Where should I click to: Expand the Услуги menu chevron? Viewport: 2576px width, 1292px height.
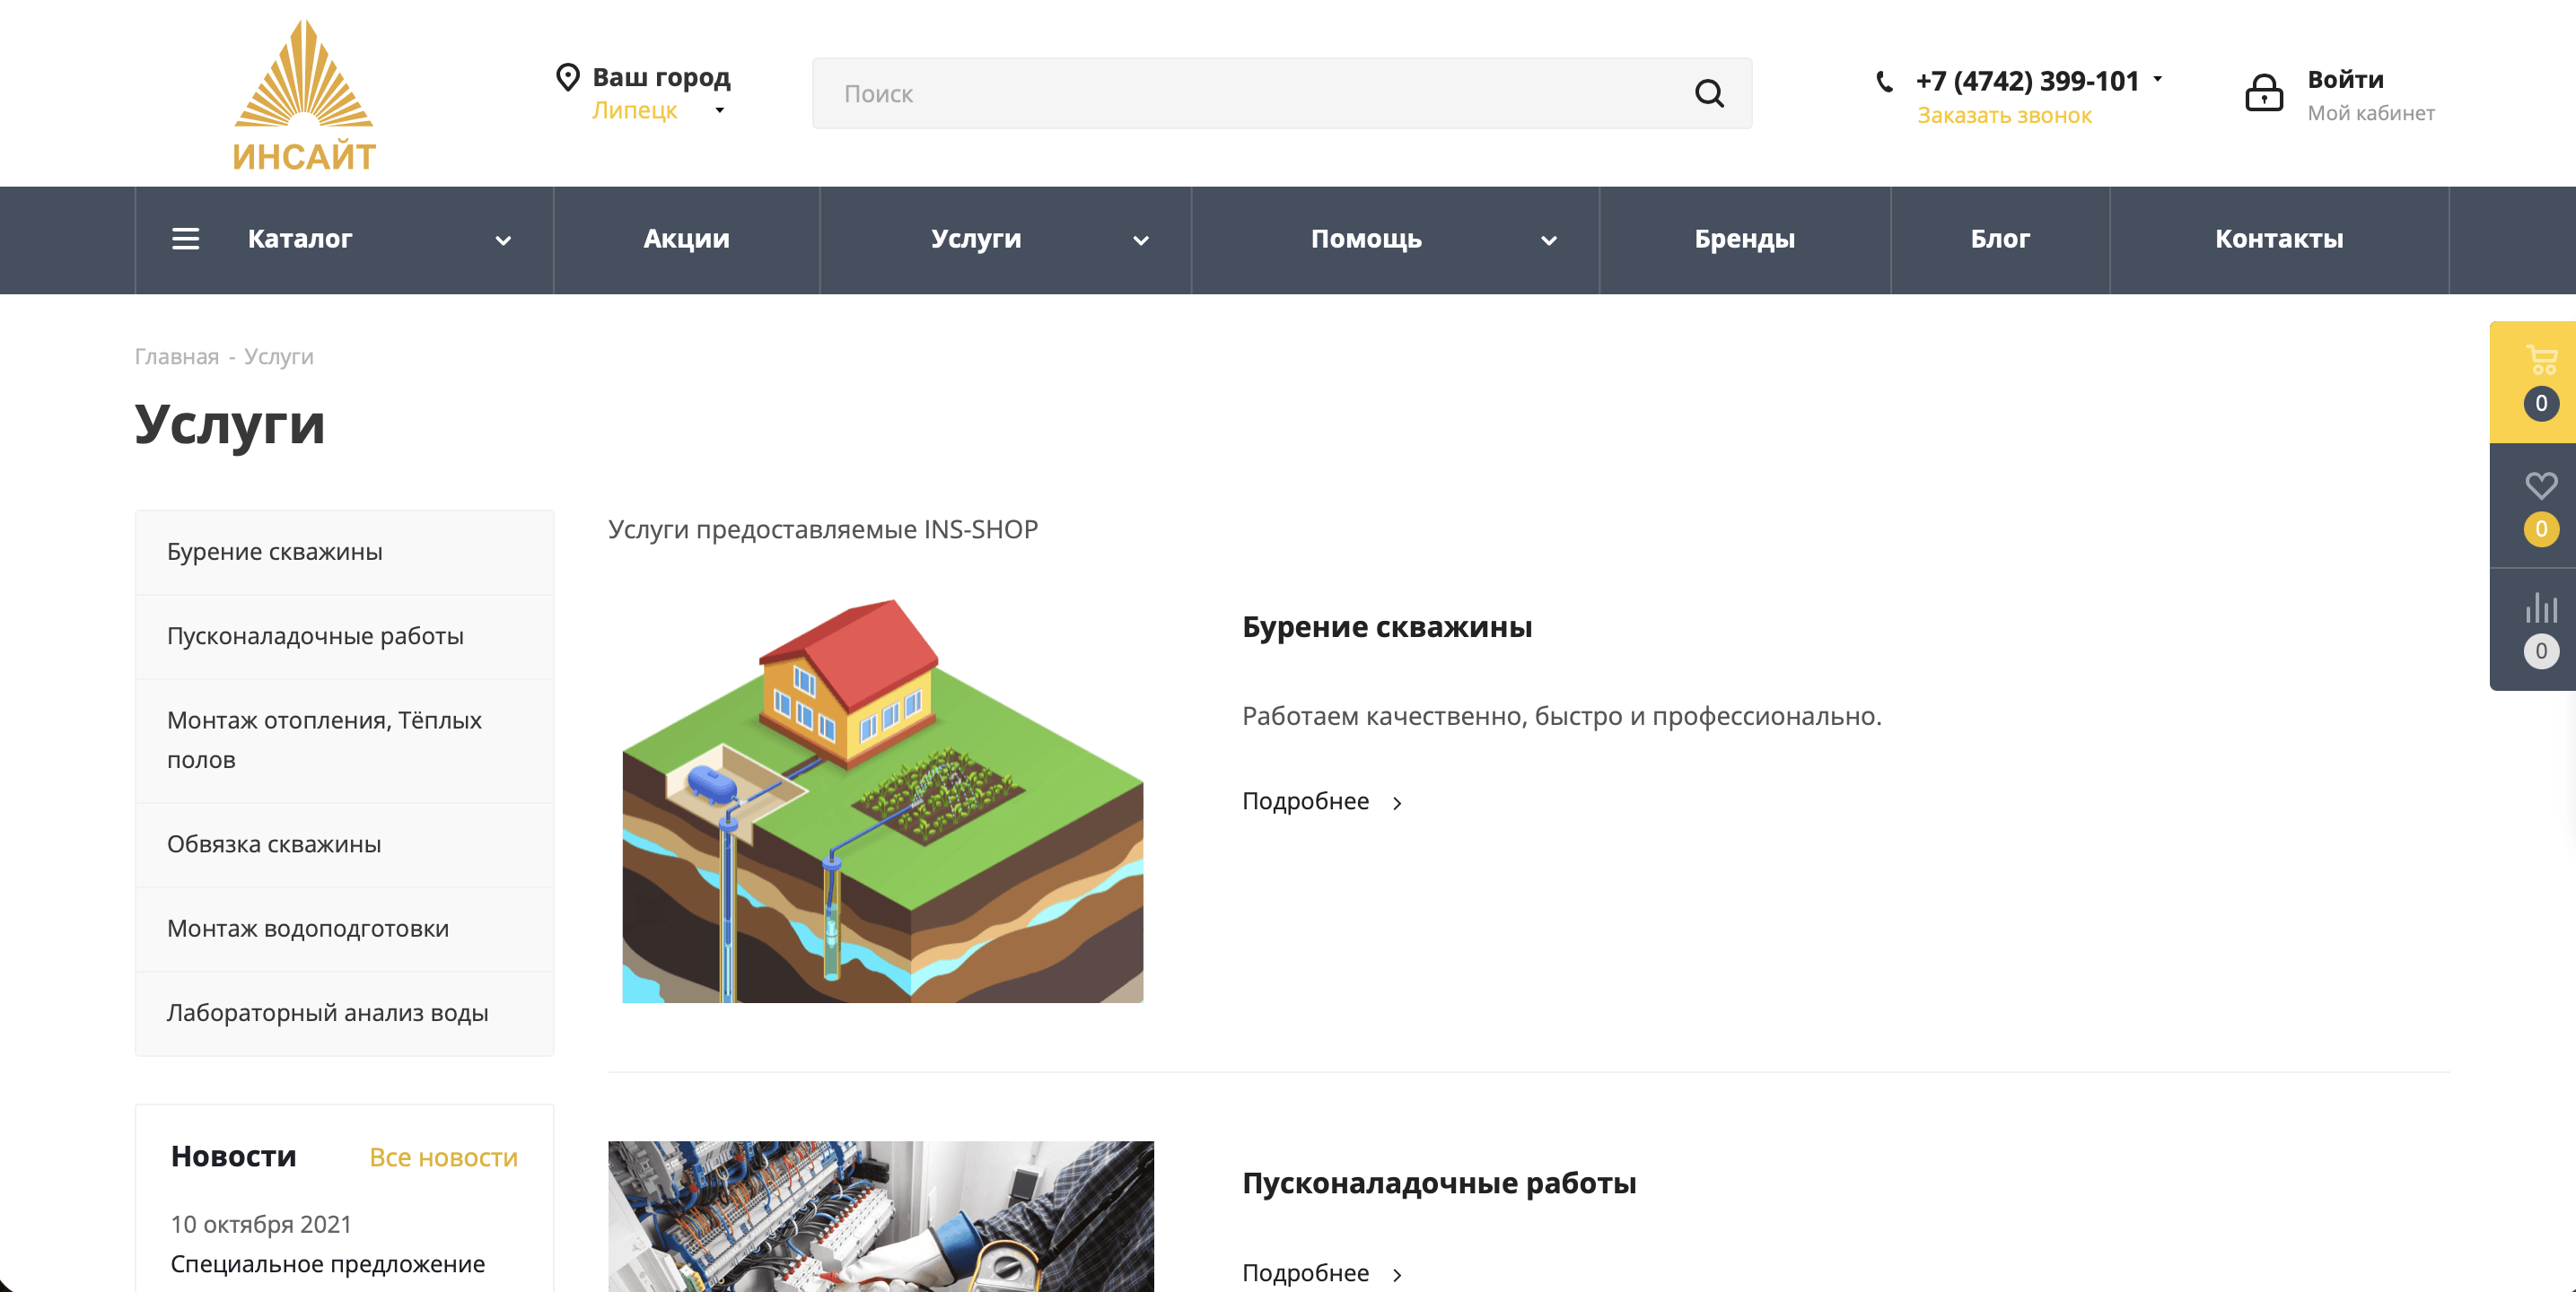[x=1140, y=241]
